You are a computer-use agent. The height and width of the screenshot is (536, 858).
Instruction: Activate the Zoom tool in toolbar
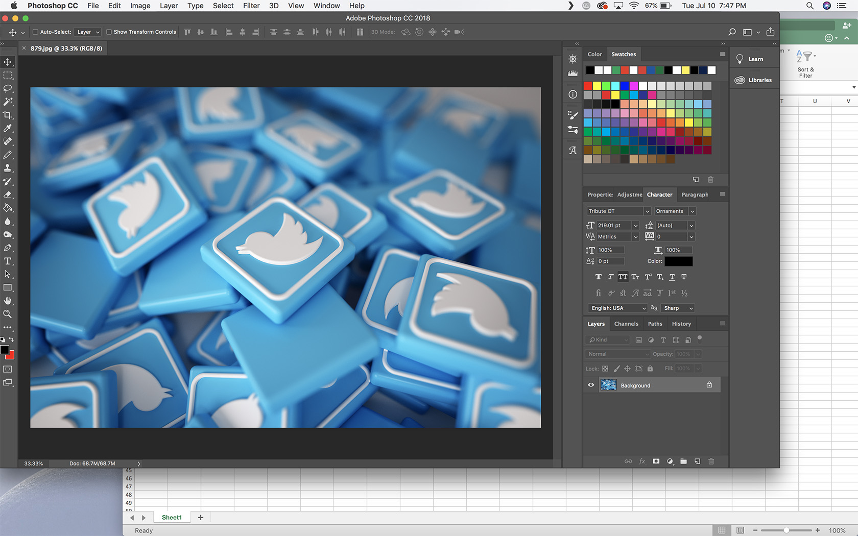tap(8, 314)
